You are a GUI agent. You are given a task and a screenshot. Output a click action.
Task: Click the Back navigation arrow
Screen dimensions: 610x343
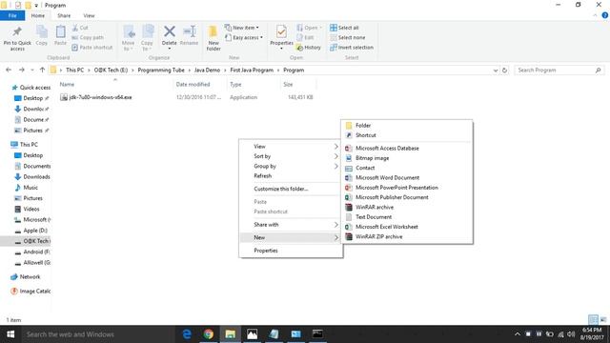tap(9, 70)
